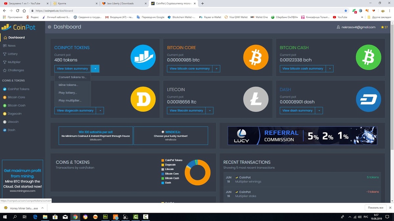Open Windows Start menu
This screenshot has width=394, height=221.
tap(5, 217)
